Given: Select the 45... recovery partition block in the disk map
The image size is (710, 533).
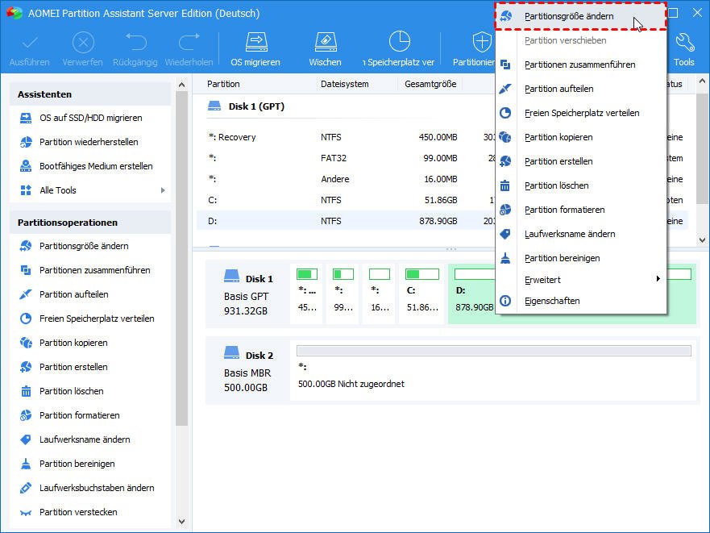Looking at the screenshot, I should (306, 294).
